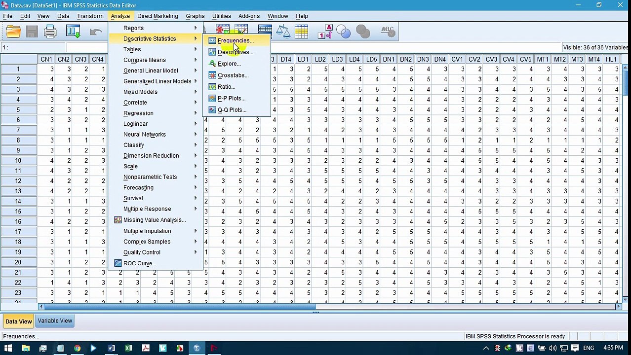Click the Ratio icon in the submenu
Viewport: 631px width, 355px height.
[x=212, y=87]
